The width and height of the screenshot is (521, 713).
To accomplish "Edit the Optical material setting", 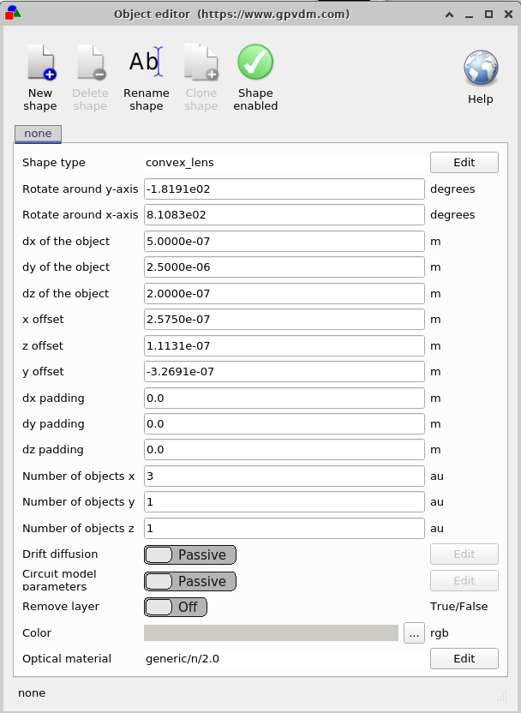I will click(464, 658).
